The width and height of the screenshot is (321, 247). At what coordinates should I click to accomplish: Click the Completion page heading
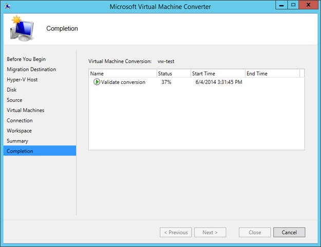tap(62, 28)
